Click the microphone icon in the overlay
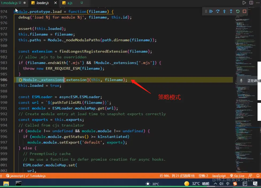Image resolution: width=261 pixels, height=188 pixels. click(241, 81)
